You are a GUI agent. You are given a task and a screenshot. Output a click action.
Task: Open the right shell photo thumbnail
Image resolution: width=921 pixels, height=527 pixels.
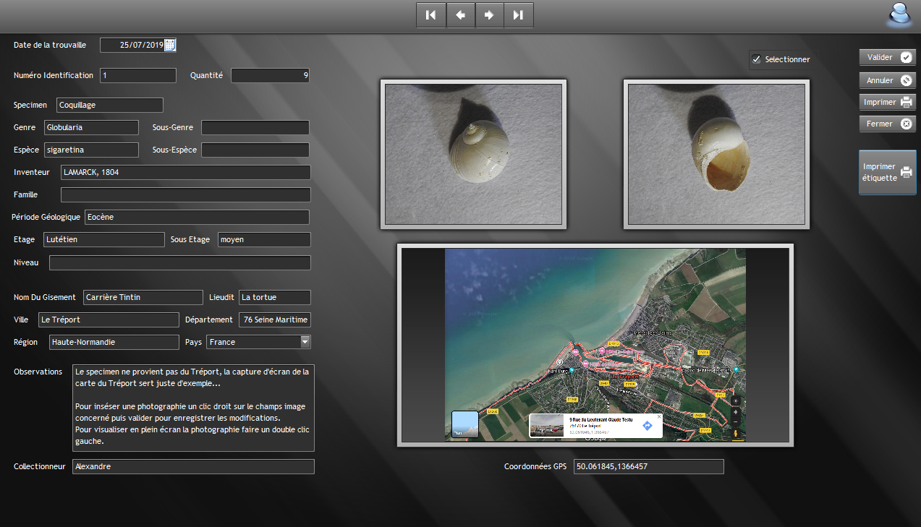point(716,154)
